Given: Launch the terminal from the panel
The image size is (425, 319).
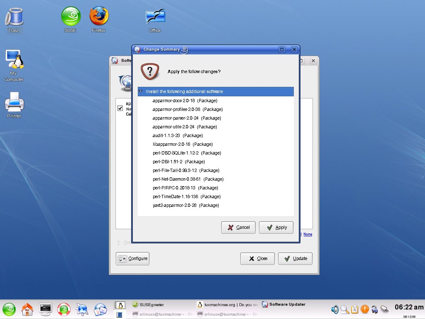Looking at the screenshot, I should (x=45, y=309).
